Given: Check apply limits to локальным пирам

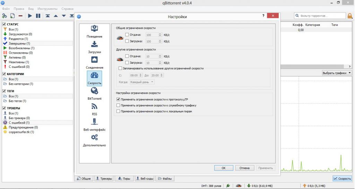Looking at the screenshot, I should point(118,111).
